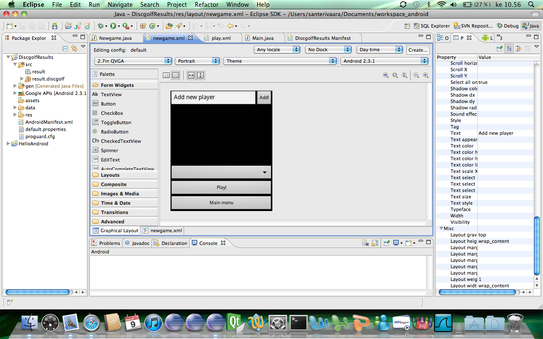This screenshot has height=339, width=543.
Task: Click Pin Console icon
Action: [386, 243]
